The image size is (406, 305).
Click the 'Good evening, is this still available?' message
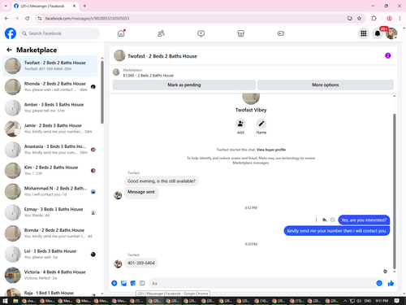tap(162, 181)
